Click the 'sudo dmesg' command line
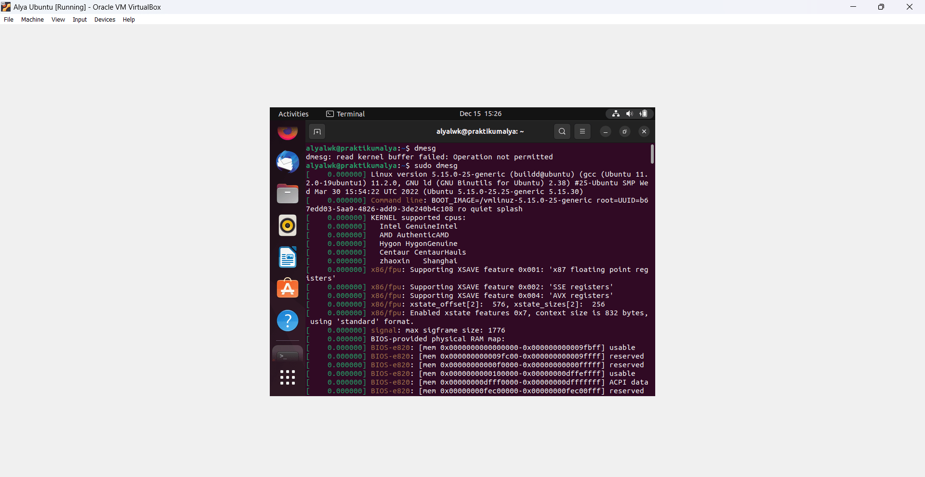This screenshot has height=477, width=925. pos(382,166)
